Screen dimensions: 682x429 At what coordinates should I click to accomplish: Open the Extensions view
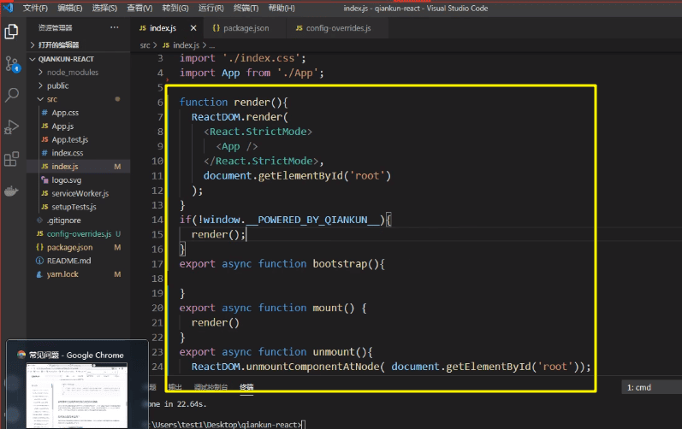click(12, 159)
